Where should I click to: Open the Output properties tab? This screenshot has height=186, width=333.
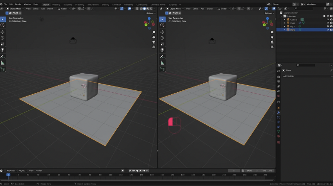point(278,82)
